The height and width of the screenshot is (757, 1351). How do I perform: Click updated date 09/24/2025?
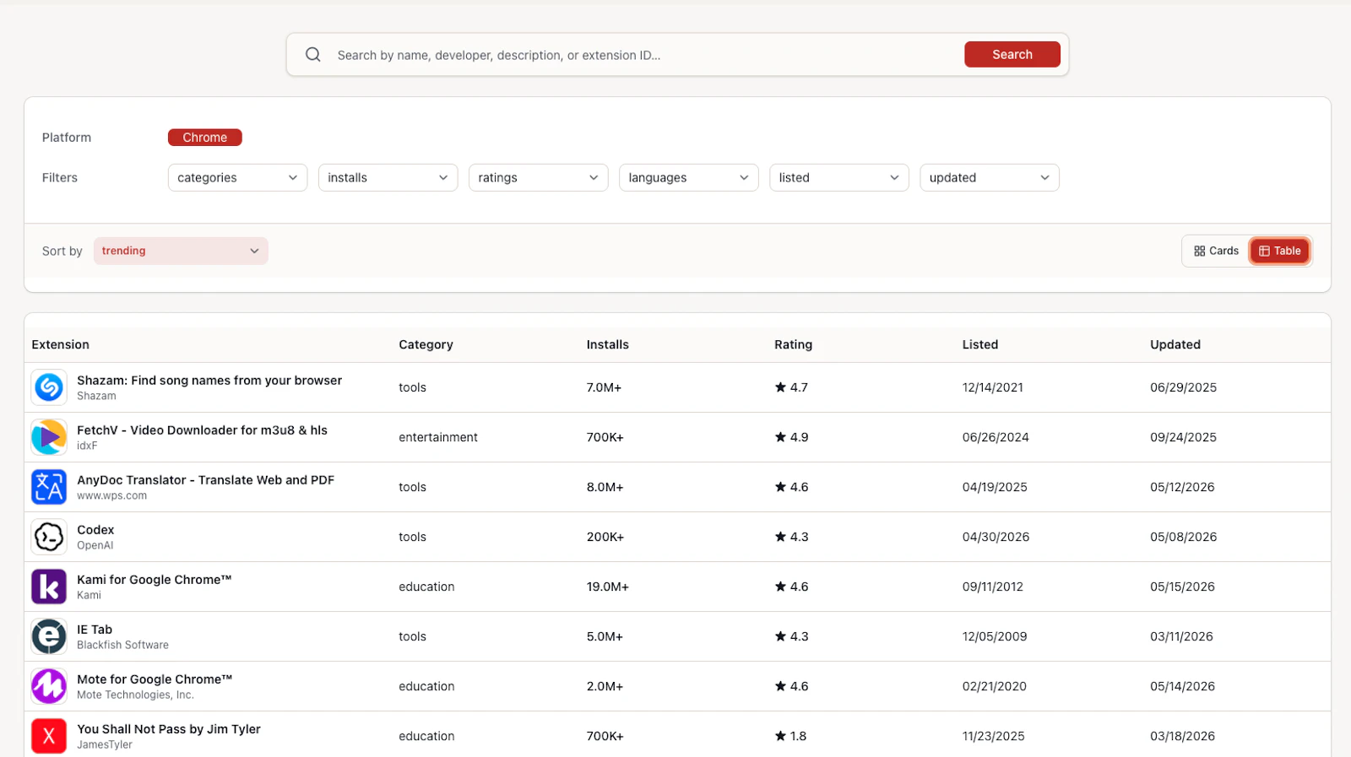tap(1184, 437)
